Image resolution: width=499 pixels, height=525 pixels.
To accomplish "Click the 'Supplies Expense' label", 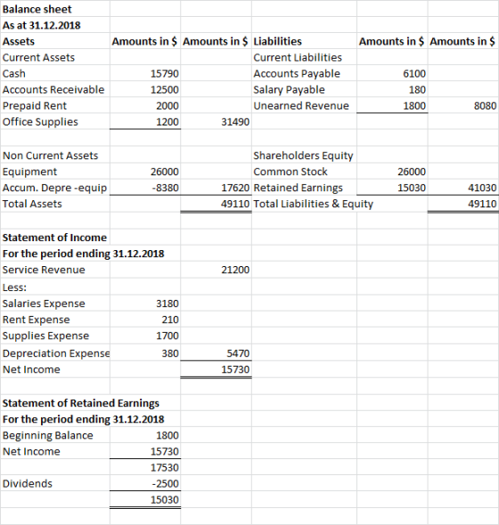I will [45, 335].
